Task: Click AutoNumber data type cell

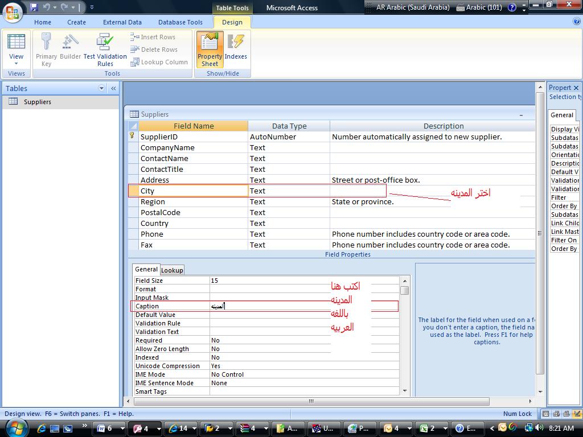Action: click(x=289, y=137)
